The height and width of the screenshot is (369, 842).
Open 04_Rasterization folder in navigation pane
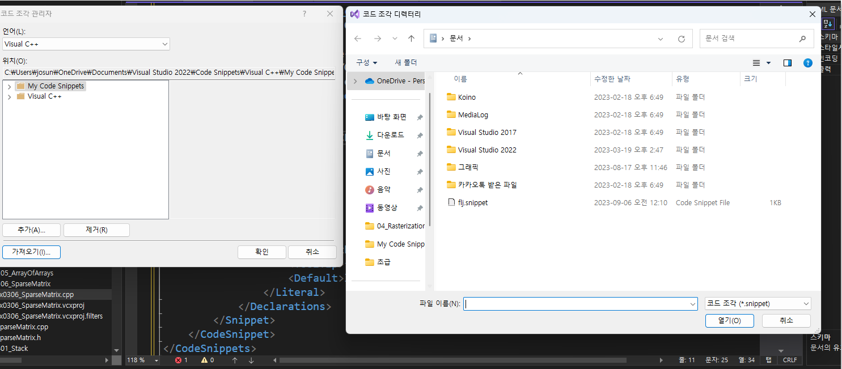(x=395, y=226)
